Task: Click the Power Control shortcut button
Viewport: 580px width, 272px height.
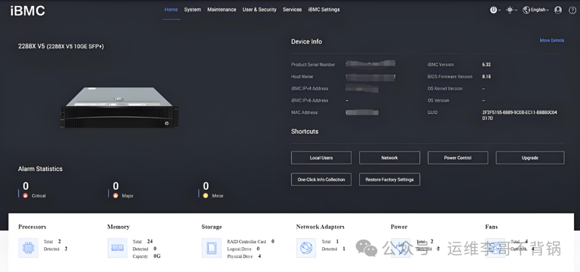Action: (458, 158)
